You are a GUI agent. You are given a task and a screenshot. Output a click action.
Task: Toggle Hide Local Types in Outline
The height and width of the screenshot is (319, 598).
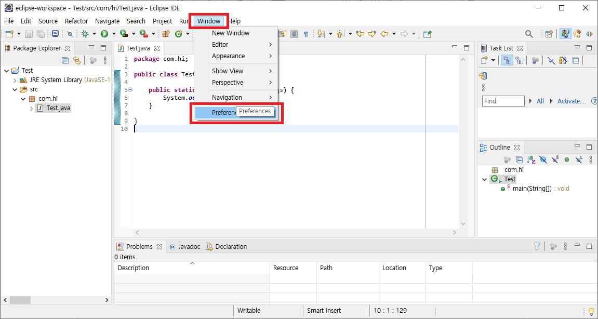coord(579,159)
